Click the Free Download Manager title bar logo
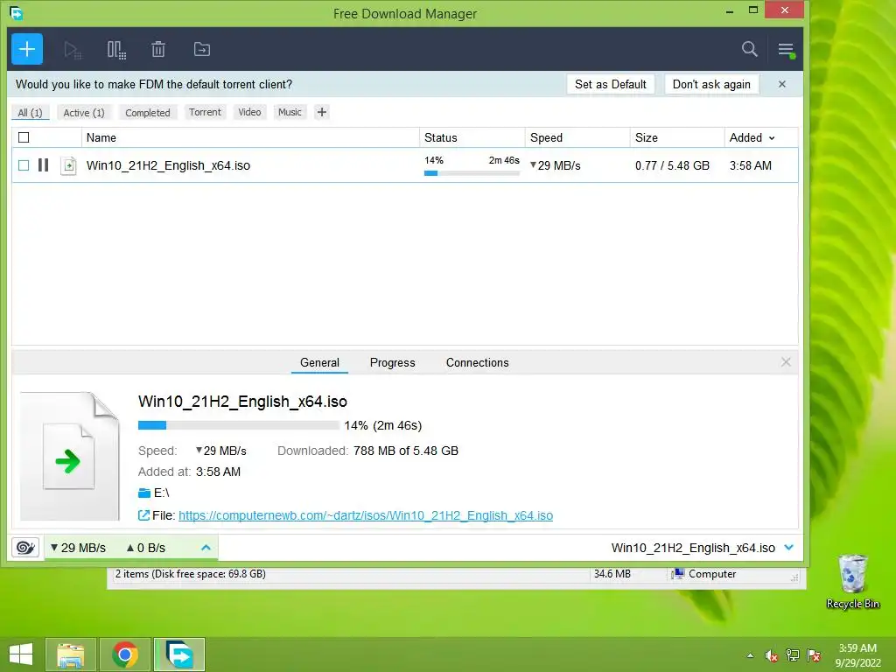 pyautogui.click(x=17, y=12)
